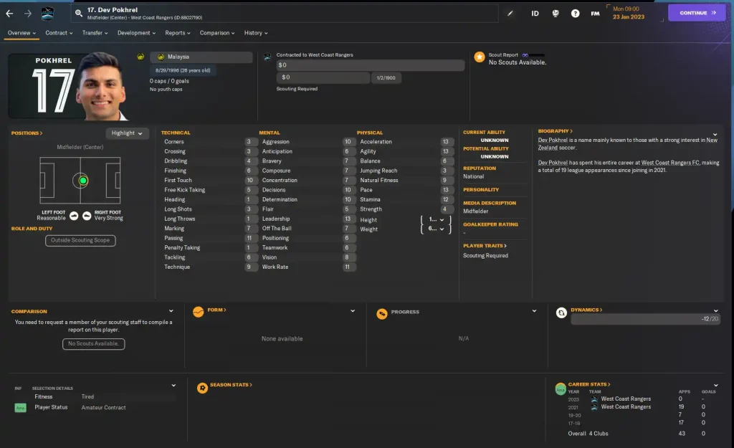Open the world globe icon
This screenshot has width=734, height=448.
tap(556, 14)
